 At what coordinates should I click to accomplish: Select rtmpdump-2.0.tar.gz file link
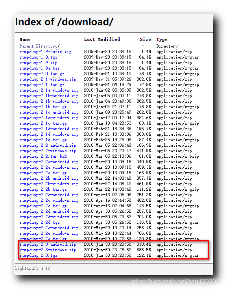(x=42, y=74)
